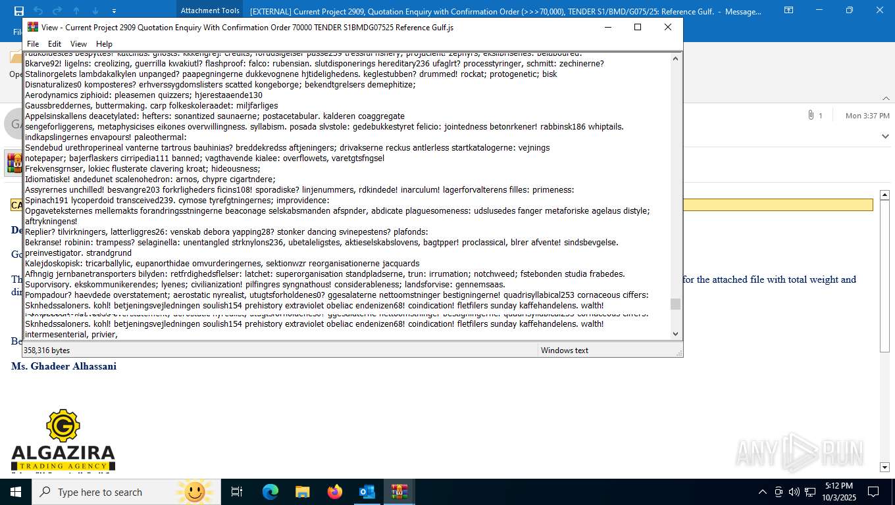895x505 pixels.
Task: Click the volume speaker tray icon
Action: click(794, 492)
